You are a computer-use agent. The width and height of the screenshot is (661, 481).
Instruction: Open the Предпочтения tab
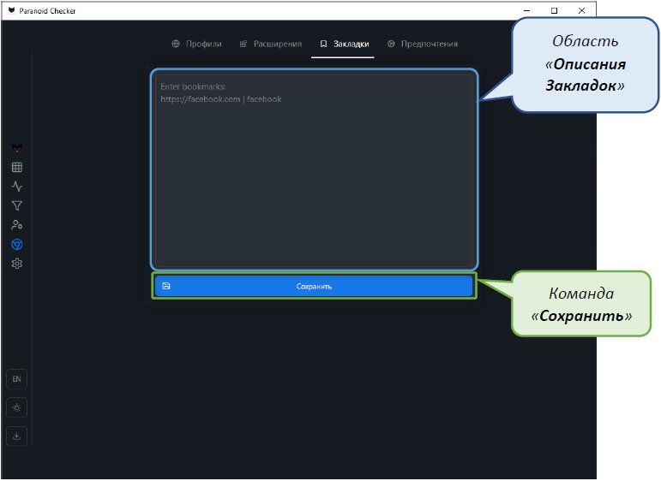click(422, 44)
